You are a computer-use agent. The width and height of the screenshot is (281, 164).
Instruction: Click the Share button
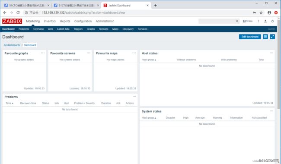(248, 21)
